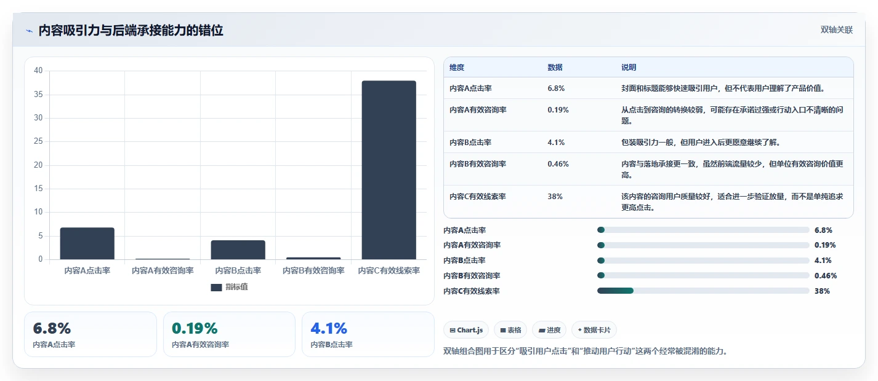This screenshot has height=381, width=878.
Task: Click the 内容A点击率 progress bar
Action: pyautogui.click(x=703, y=230)
